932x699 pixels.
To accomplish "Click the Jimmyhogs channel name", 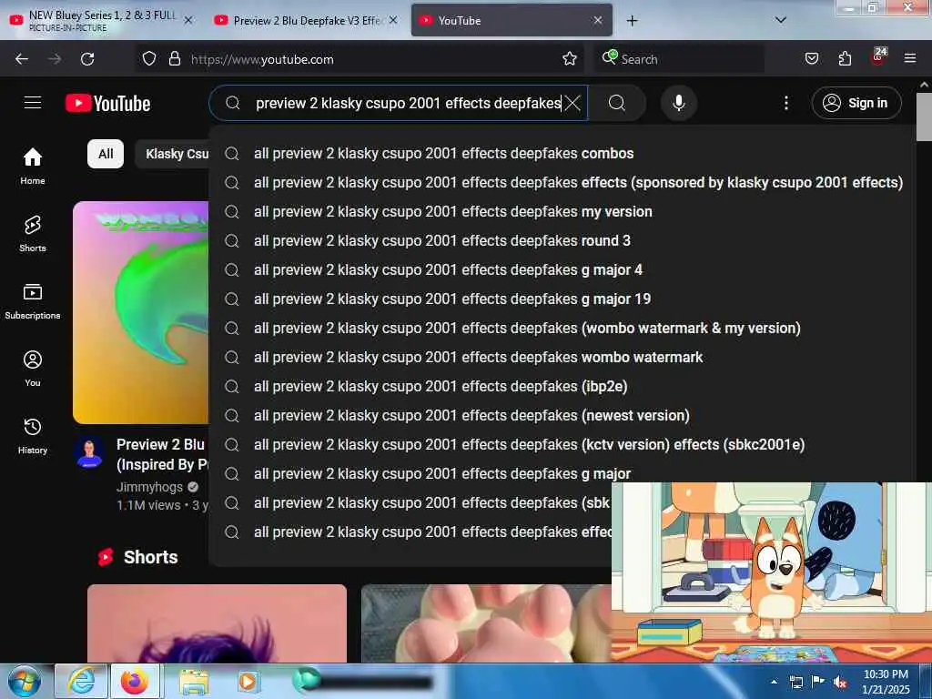I will click(x=150, y=488).
